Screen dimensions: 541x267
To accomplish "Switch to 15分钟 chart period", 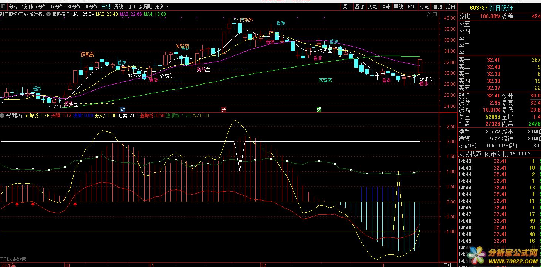I will click(57, 6).
